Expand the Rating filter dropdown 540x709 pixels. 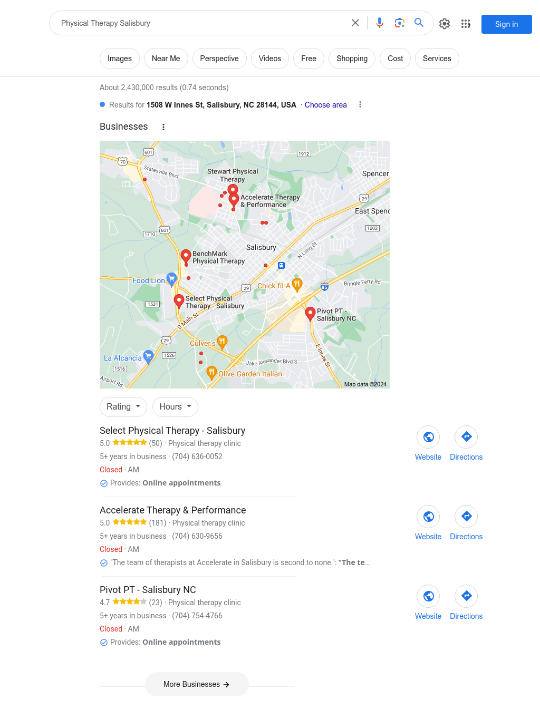click(123, 407)
